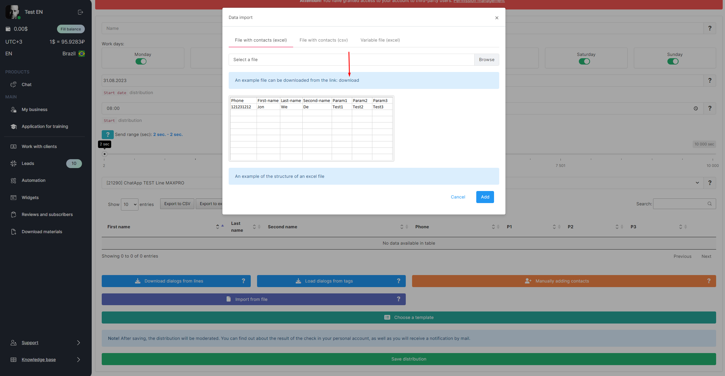Turn off the Sunday work day toggle

(x=673, y=62)
